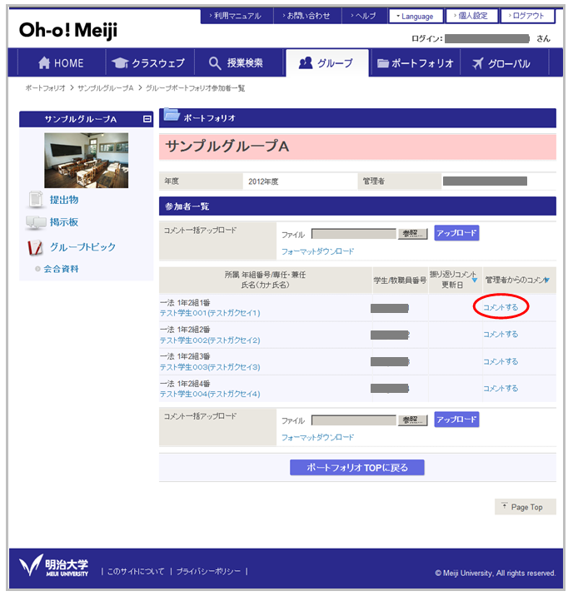Click the Oh-o! Meiji site logo

[x=68, y=31]
